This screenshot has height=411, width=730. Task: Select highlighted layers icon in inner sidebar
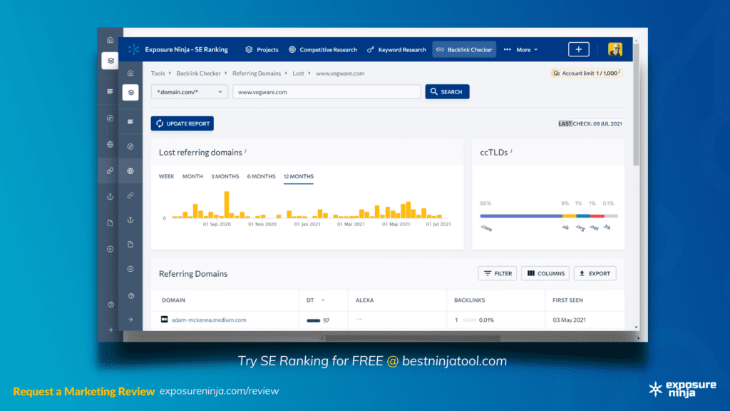pos(130,92)
